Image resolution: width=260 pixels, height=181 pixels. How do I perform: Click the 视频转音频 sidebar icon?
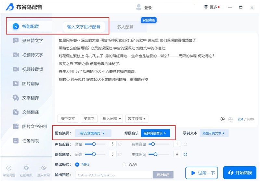click(16, 69)
